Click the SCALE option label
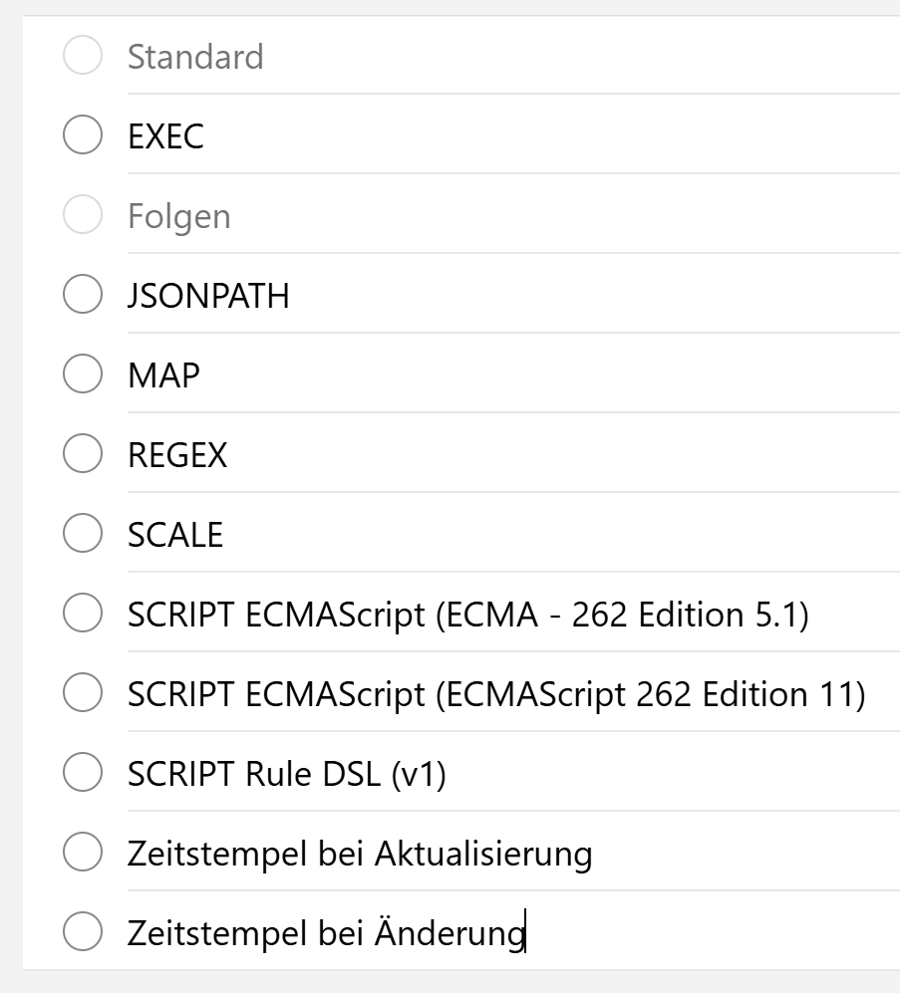The height and width of the screenshot is (993, 900). pos(175,535)
